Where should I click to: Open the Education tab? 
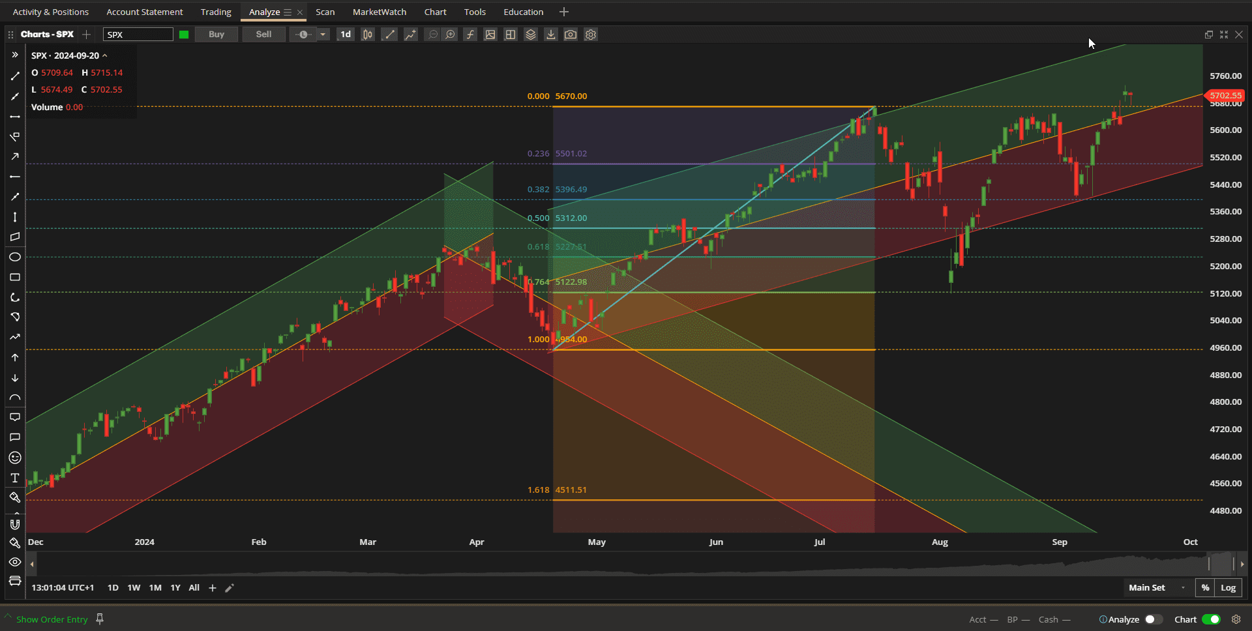pos(523,12)
